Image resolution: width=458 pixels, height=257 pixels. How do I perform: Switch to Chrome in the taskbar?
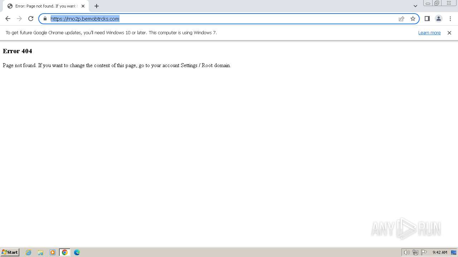click(65, 252)
